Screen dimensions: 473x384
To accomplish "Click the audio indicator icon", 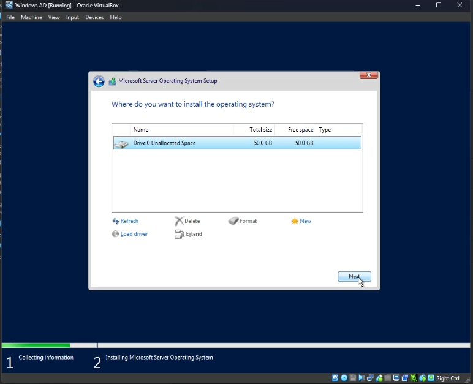I will (x=361, y=378).
